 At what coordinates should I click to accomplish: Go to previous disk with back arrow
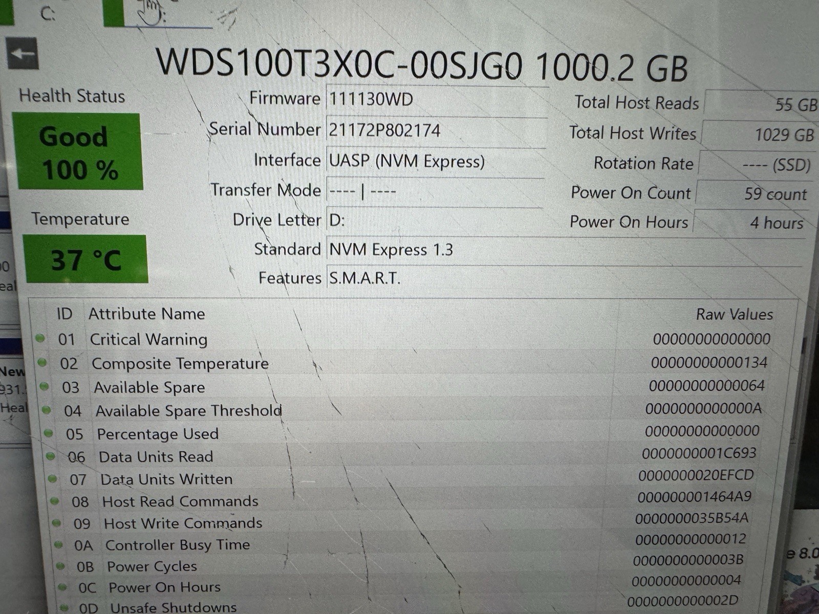pos(23,53)
